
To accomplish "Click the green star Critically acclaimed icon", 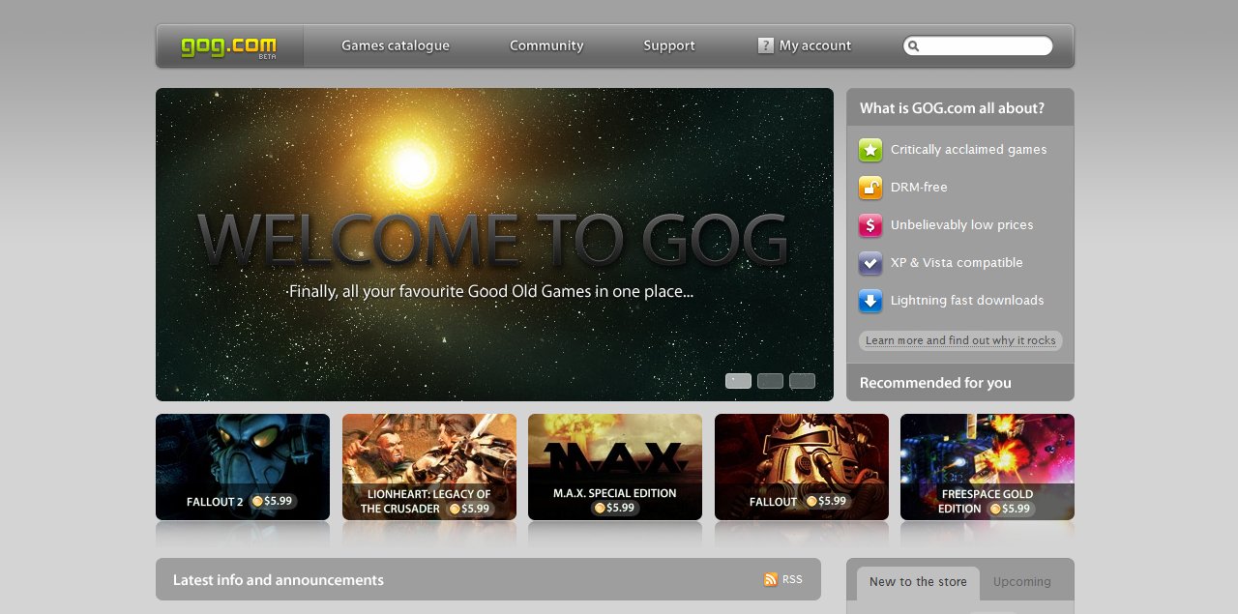I will click(870, 150).
